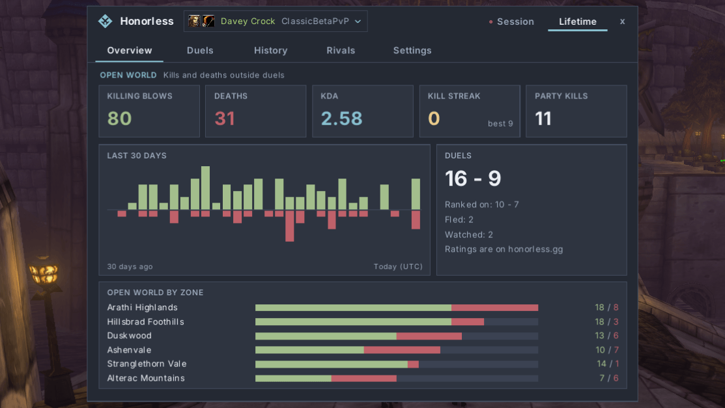The image size is (725, 408).
Task: Click the 16 - 9 duel record
Action: tap(473, 179)
